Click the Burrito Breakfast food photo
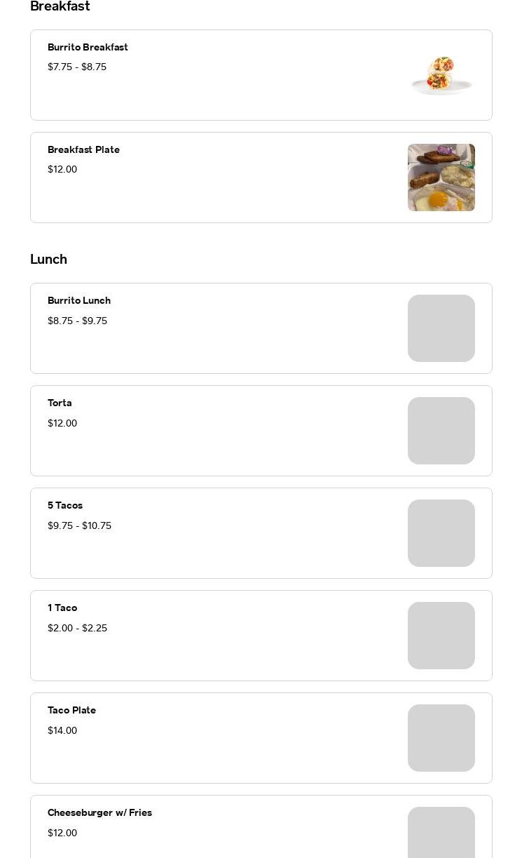Viewport: 522px width, 858px height. tap(441, 75)
